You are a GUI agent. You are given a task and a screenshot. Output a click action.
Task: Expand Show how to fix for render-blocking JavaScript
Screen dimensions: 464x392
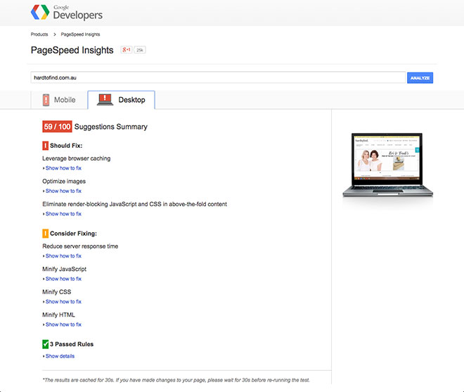(x=63, y=214)
